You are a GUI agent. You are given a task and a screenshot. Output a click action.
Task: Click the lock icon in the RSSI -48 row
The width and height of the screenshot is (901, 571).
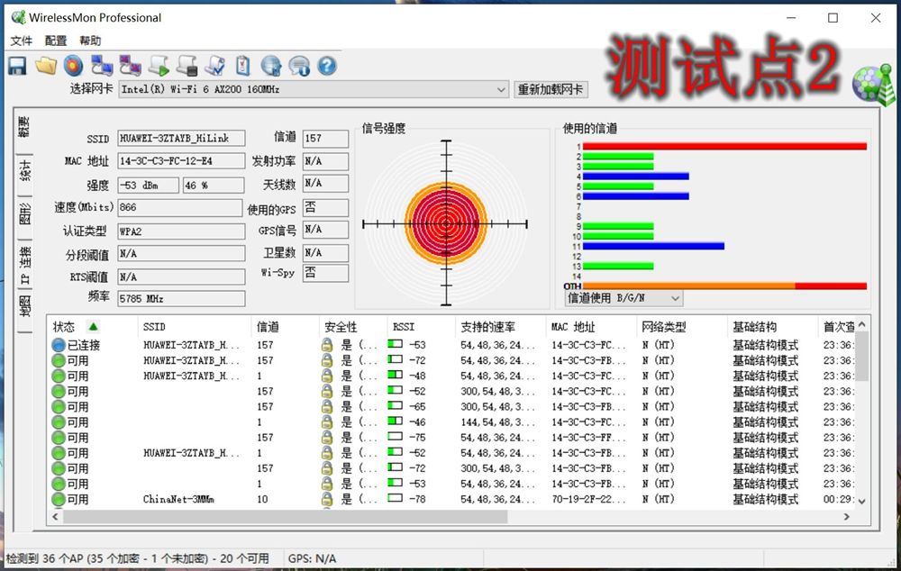pos(327,376)
